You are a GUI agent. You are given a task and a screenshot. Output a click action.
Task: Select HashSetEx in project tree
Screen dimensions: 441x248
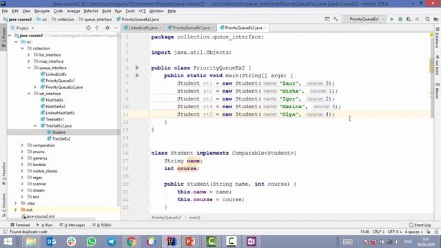[54, 100]
